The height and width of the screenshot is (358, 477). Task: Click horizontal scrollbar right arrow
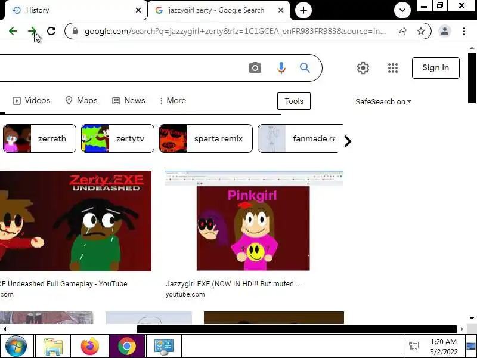tap(461, 329)
